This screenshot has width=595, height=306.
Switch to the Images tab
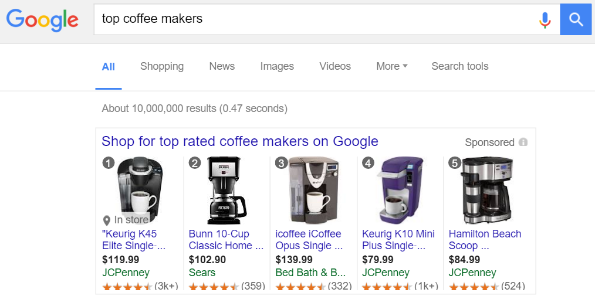(x=277, y=66)
